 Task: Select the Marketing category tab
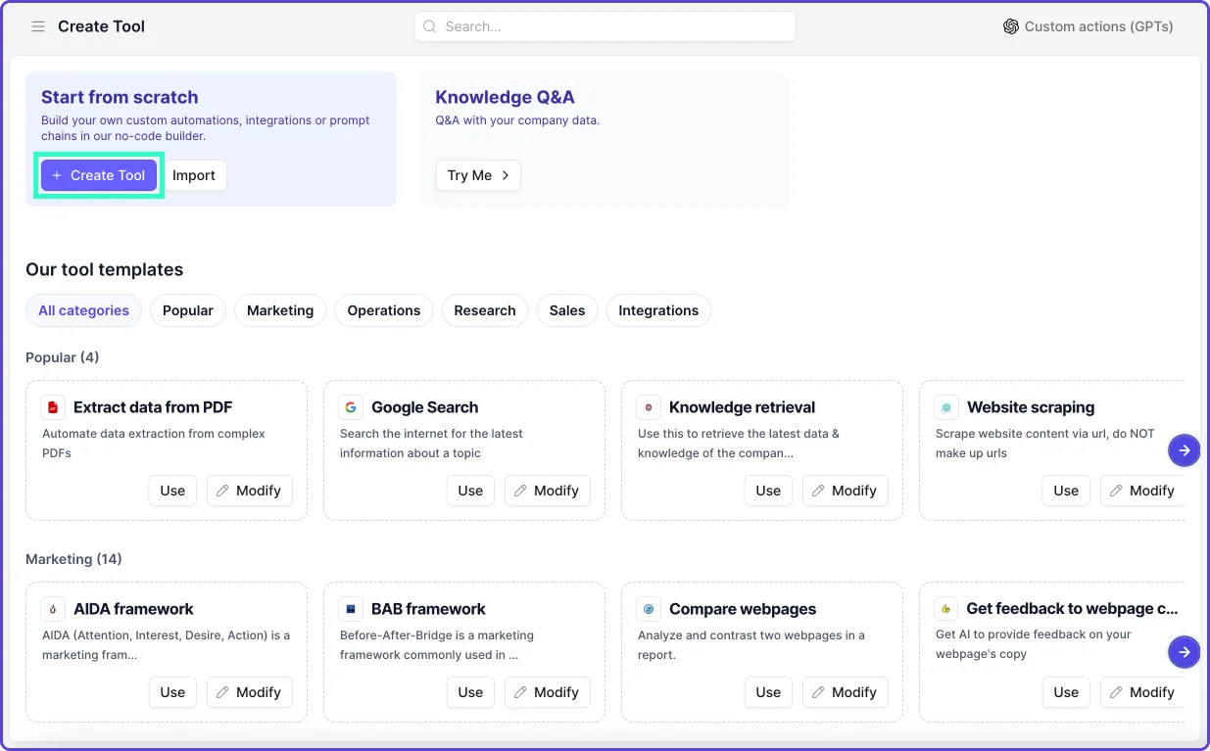tap(280, 310)
